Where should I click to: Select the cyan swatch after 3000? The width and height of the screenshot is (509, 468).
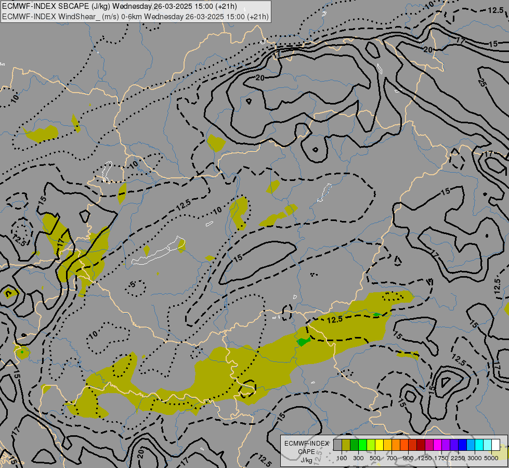pos(479,445)
